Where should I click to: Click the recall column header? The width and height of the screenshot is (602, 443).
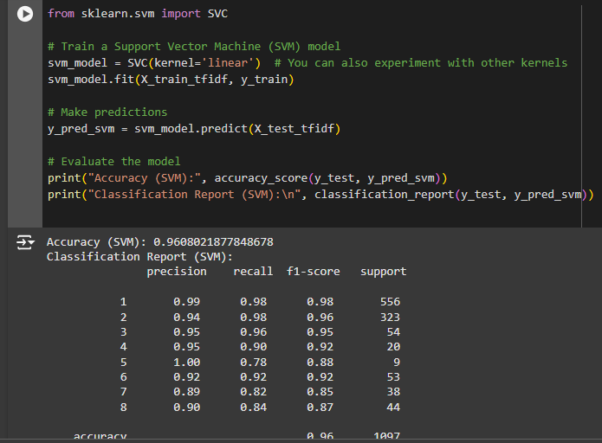pos(253,271)
